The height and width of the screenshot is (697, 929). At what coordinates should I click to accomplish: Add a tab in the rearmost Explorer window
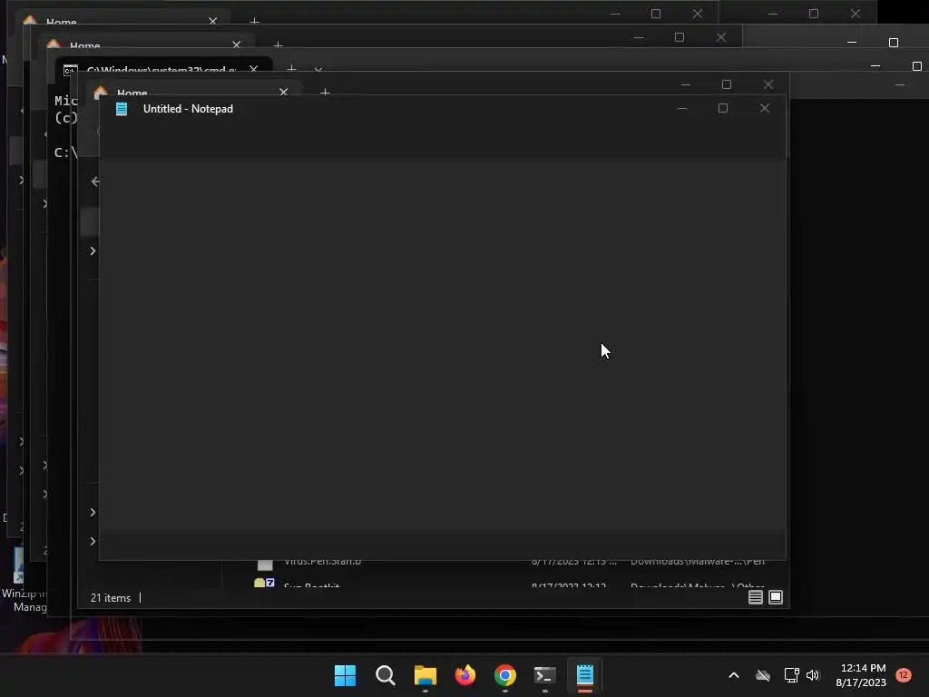[254, 22]
